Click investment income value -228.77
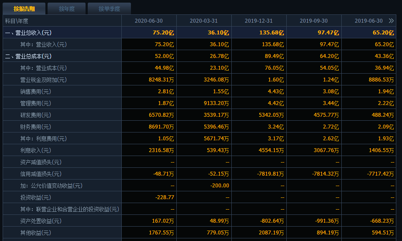Viewport: 402px width, 241px height. point(165,197)
